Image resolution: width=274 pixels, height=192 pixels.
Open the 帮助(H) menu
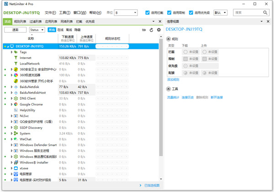(95, 13)
